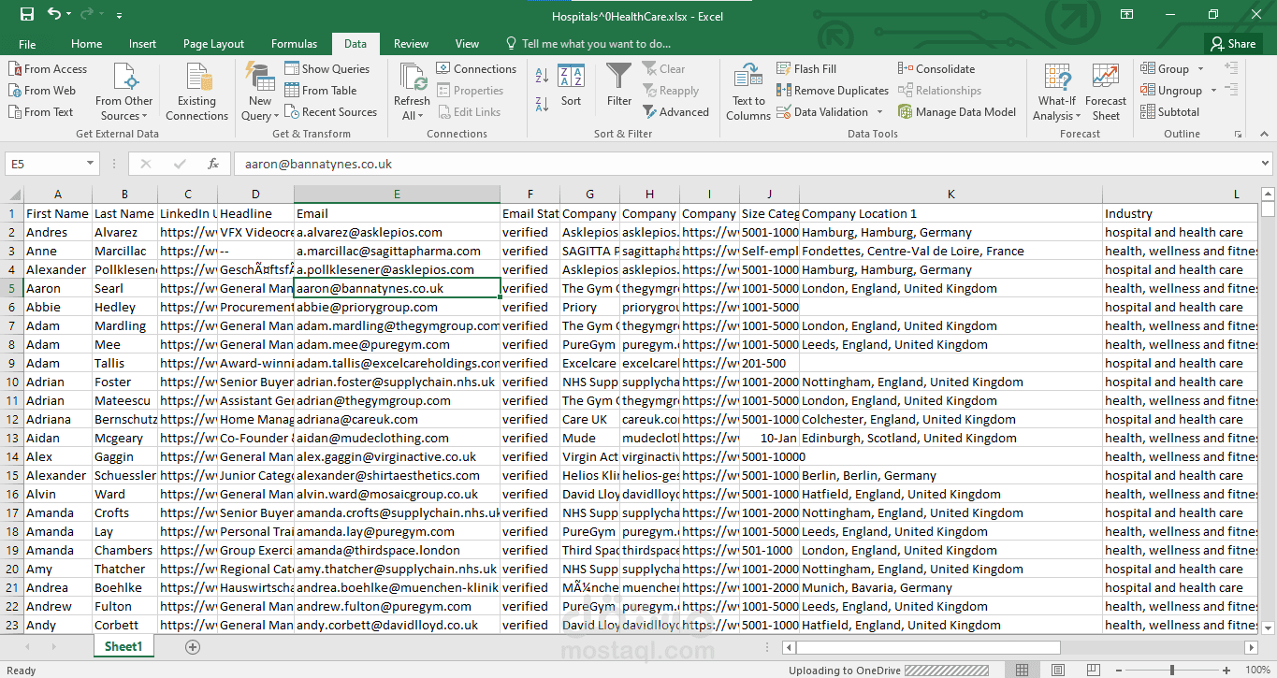Open Recent Sources
Viewport: 1277px width, 678px height.
click(331, 112)
